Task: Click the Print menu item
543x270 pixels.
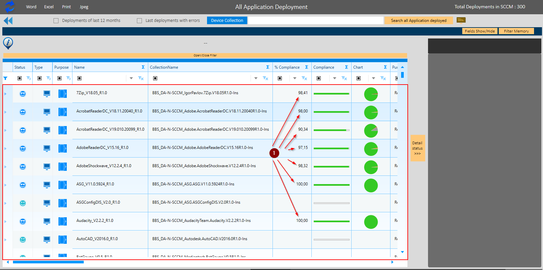Action: pos(66,7)
